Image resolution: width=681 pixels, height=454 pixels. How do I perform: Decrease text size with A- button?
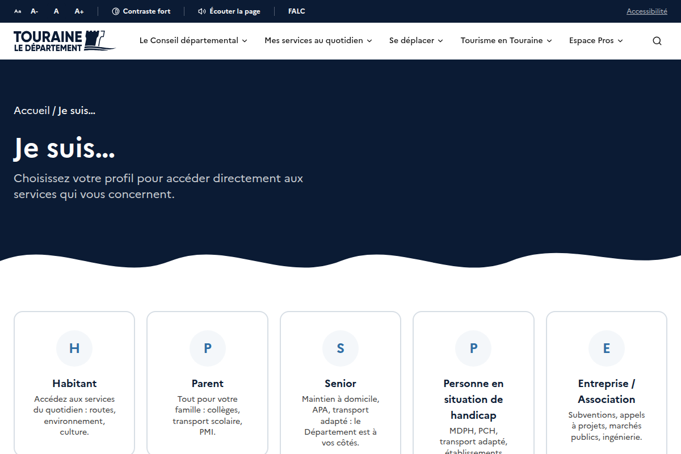pos(35,11)
